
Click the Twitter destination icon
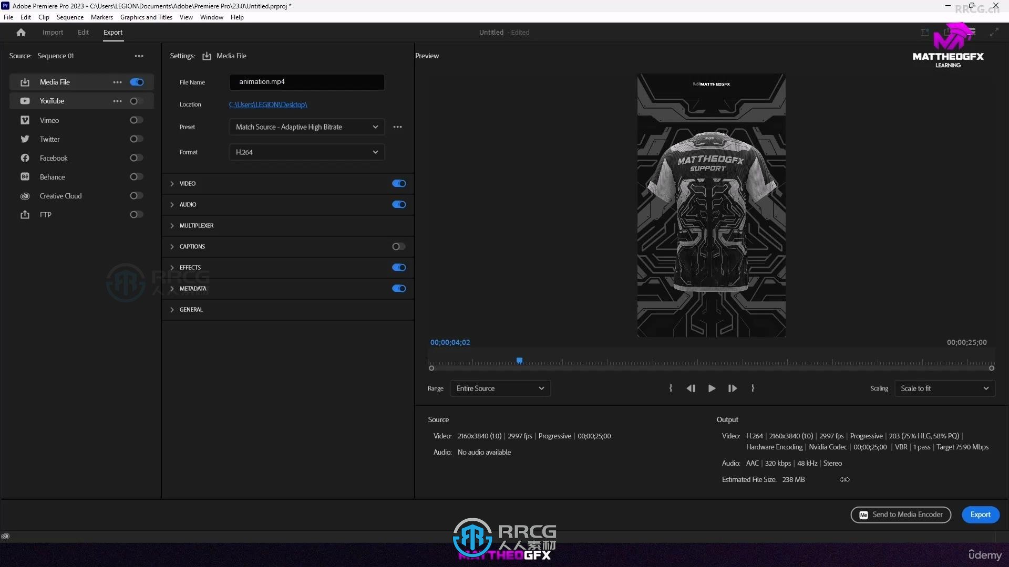(x=24, y=139)
